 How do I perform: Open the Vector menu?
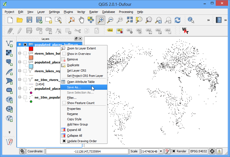coord(81,12)
